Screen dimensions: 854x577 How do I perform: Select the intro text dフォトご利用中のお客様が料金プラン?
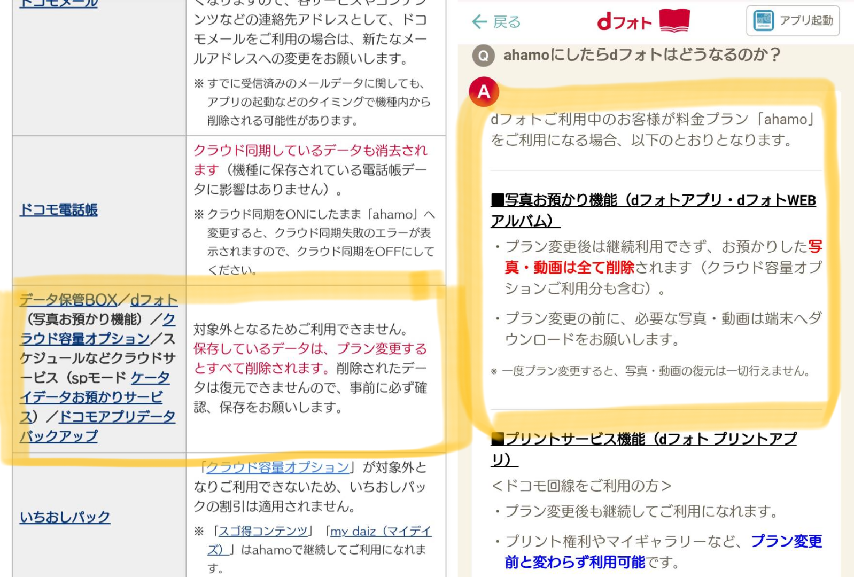point(619,119)
